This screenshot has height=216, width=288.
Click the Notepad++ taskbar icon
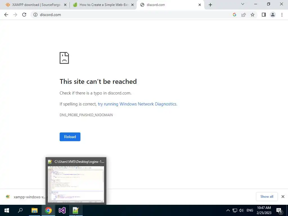76,210
